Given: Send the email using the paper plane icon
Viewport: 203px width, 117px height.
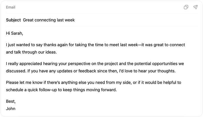Looking at the screenshot, I should 196,7.
